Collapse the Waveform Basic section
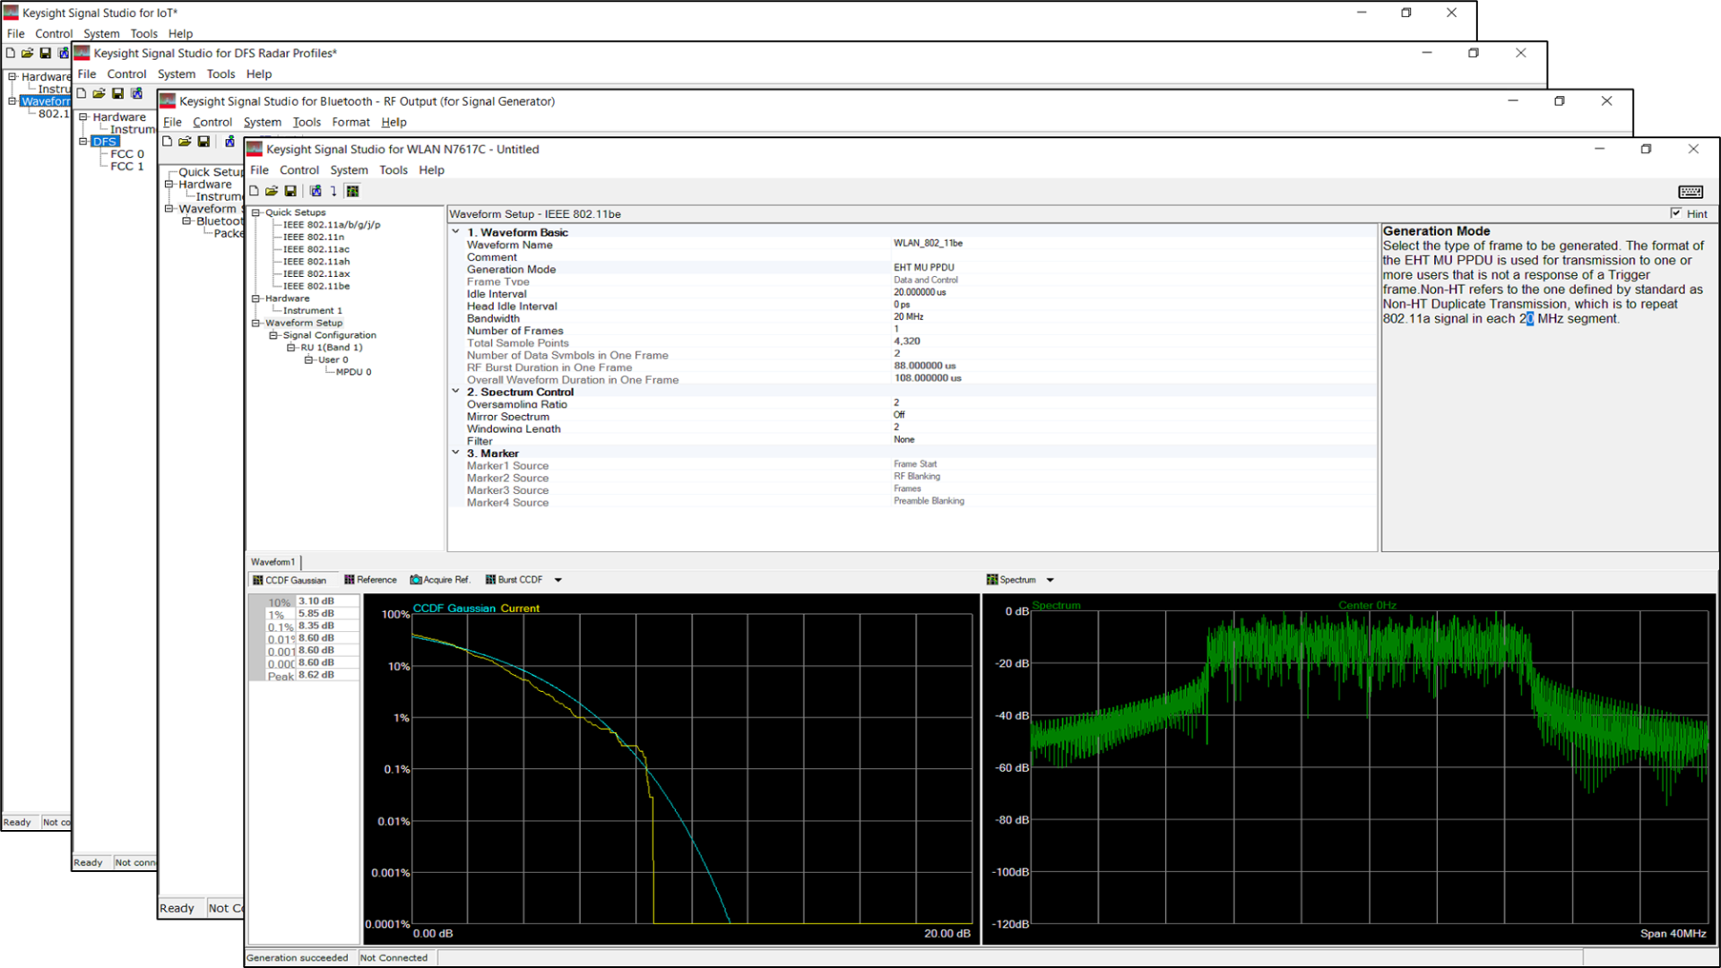The height and width of the screenshot is (968, 1721). (455, 230)
